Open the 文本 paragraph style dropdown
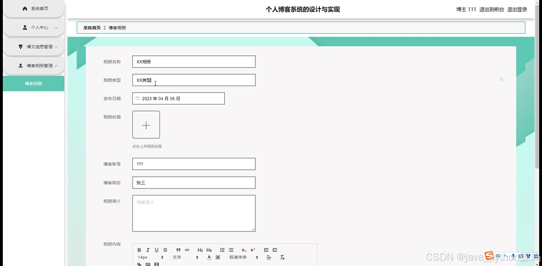This screenshot has height=266, width=542. 185,257
